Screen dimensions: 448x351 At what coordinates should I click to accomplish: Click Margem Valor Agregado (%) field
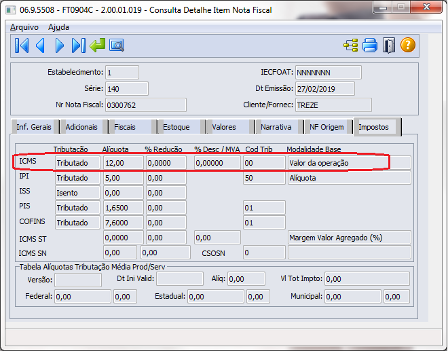[350, 238]
